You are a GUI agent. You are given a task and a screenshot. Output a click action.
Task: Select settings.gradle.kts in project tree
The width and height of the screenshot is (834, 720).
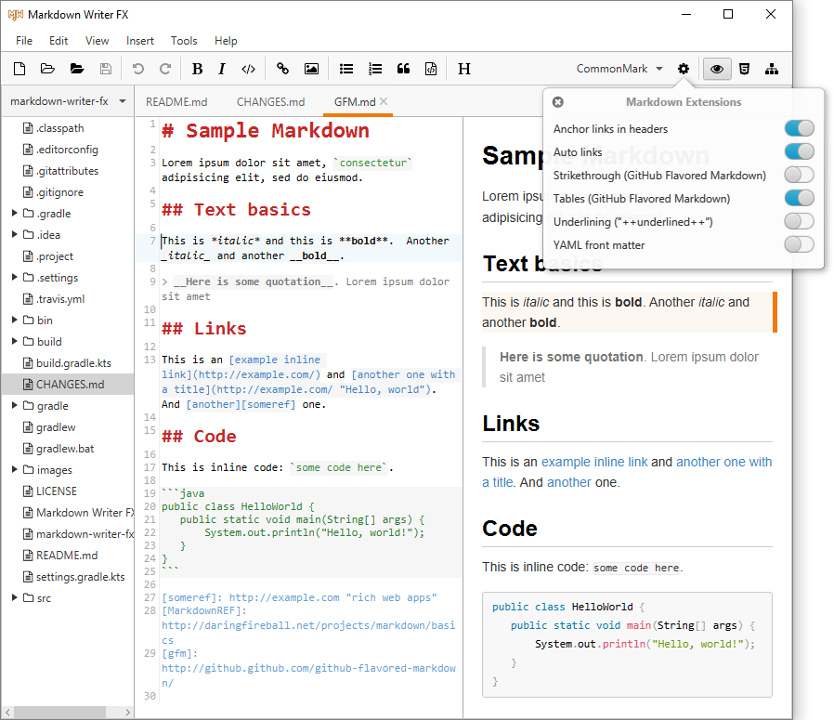[x=80, y=576]
